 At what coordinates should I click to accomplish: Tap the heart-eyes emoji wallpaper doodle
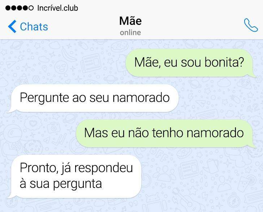tap(61, 67)
